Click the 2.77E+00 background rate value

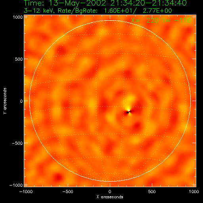click(x=157, y=11)
